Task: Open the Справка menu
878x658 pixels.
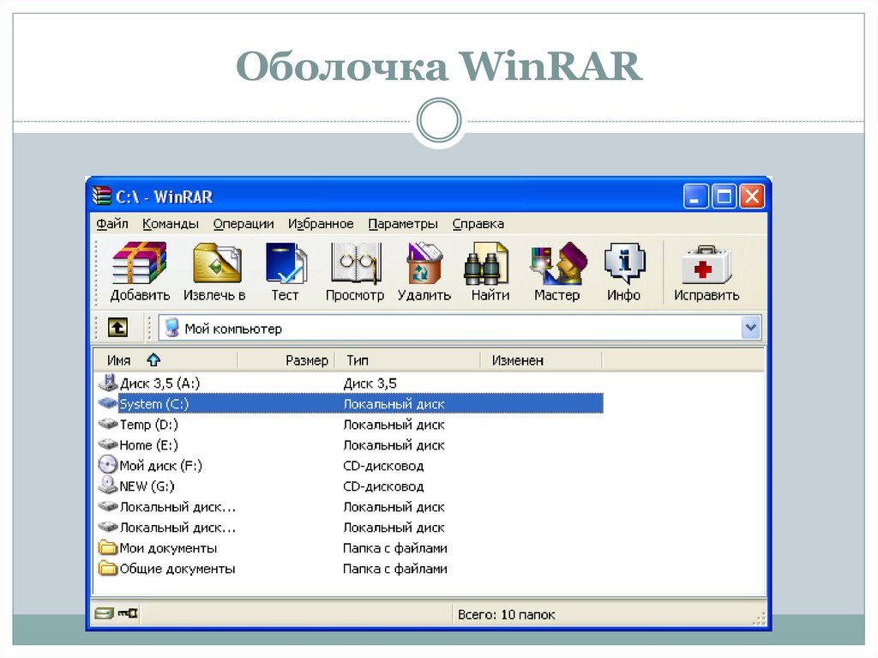Action: (x=478, y=224)
